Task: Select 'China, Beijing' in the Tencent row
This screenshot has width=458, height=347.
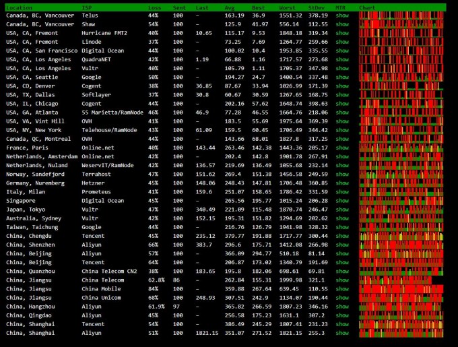Action: [28, 262]
